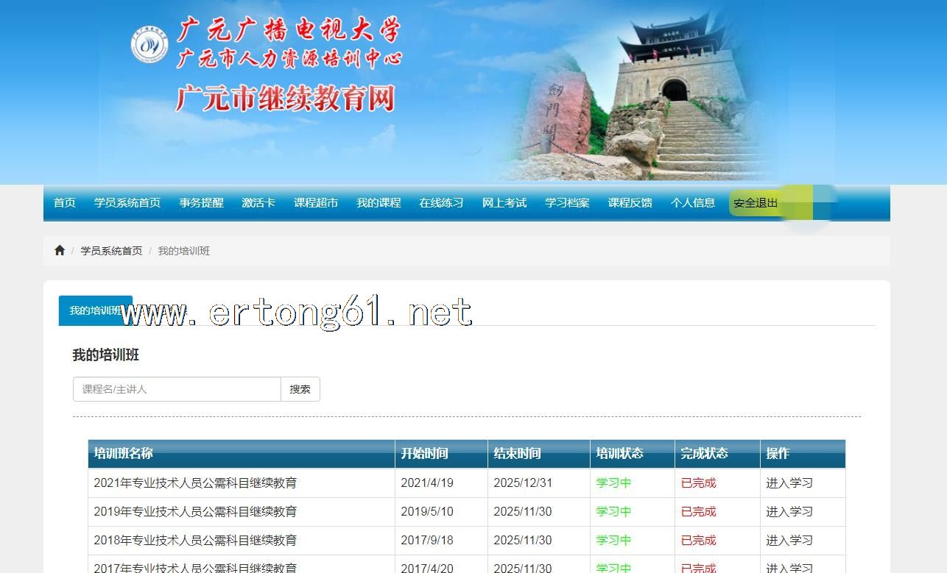
Task: Navigate to 我的课程
Action: (x=379, y=203)
